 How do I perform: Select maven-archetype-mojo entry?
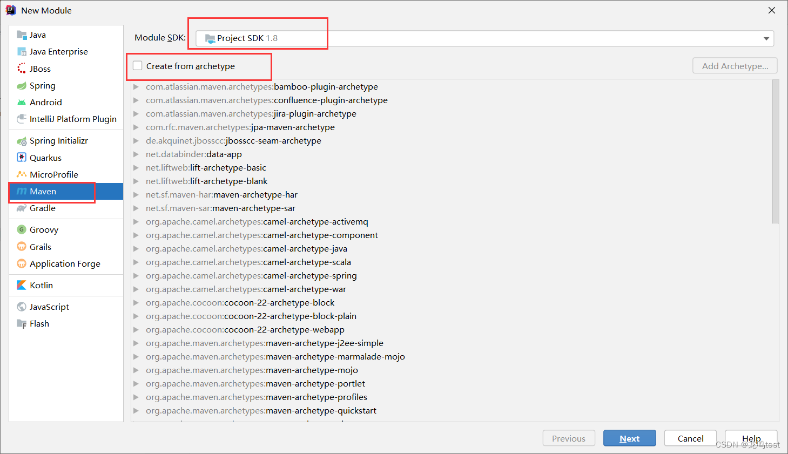tap(252, 370)
